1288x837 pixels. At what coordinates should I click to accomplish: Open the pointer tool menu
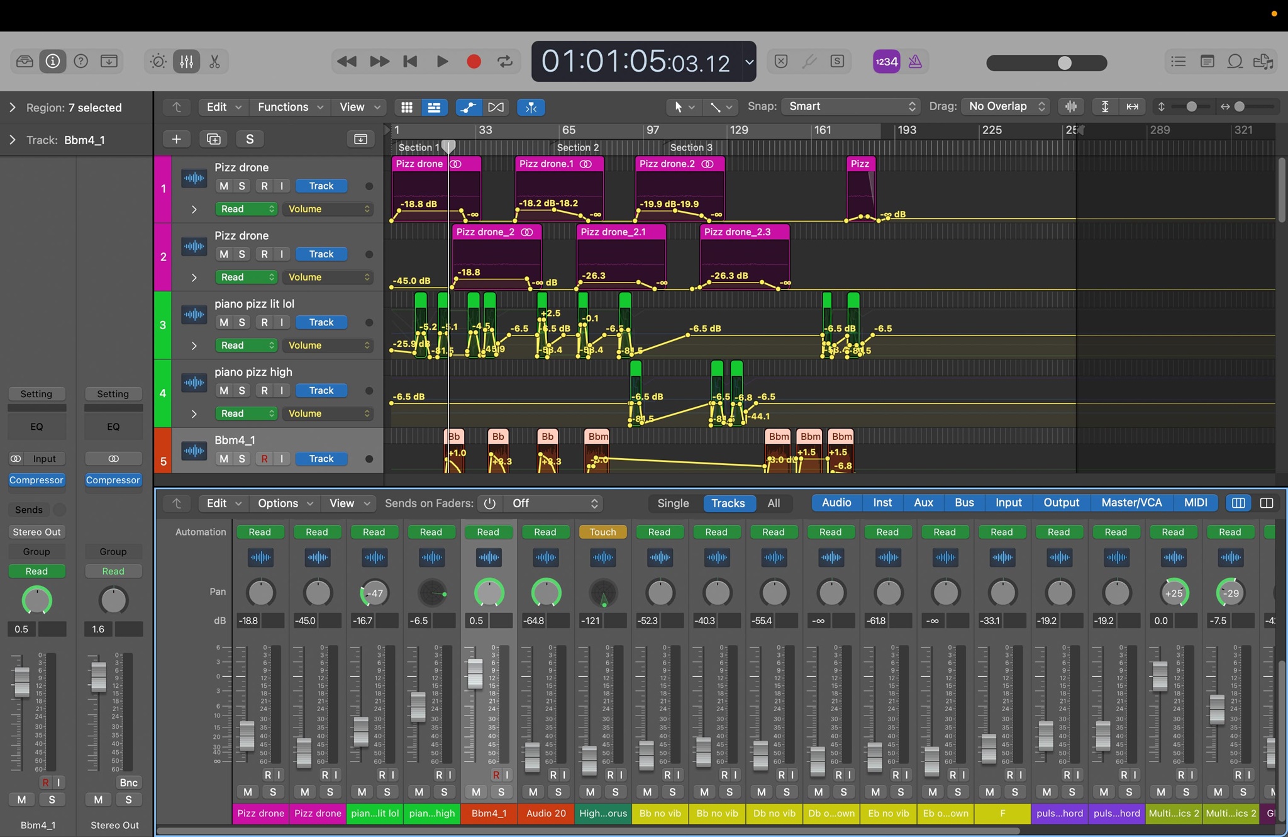click(684, 107)
